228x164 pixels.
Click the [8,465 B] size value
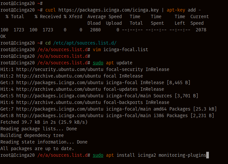(179, 82)
